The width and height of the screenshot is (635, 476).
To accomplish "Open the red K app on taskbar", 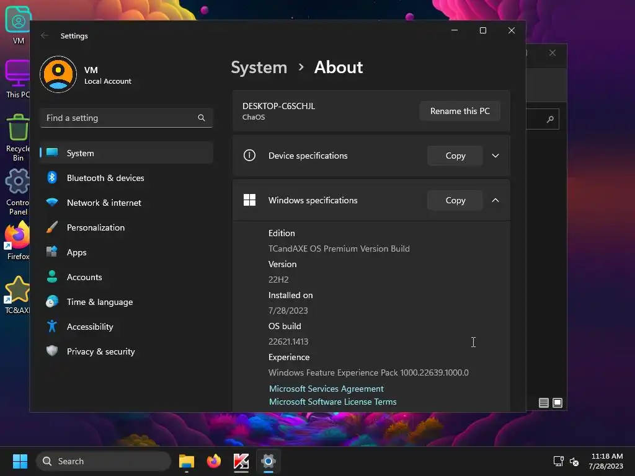I will 241,461.
